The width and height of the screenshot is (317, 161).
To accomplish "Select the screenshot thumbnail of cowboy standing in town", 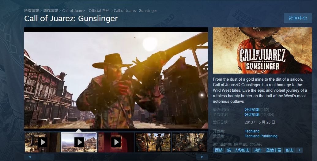I will click(153, 142).
